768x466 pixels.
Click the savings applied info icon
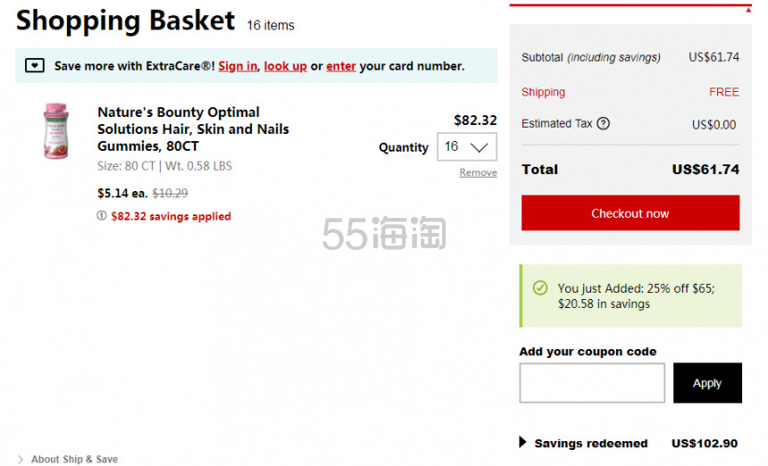(102, 216)
